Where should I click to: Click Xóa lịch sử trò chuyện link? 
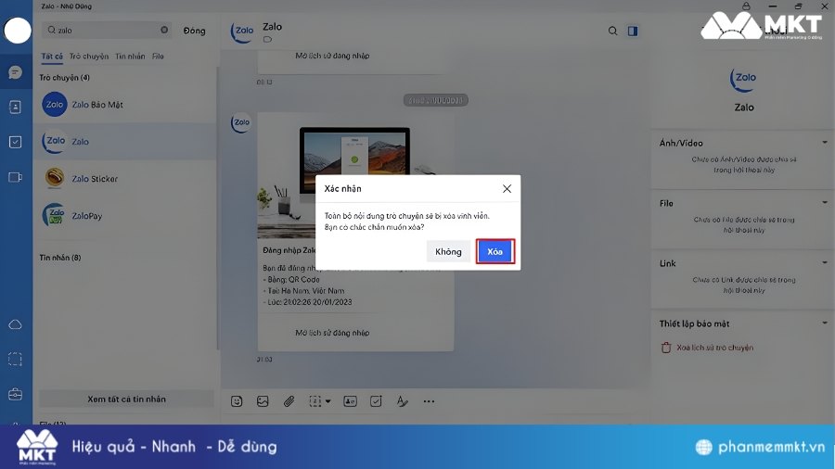714,348
